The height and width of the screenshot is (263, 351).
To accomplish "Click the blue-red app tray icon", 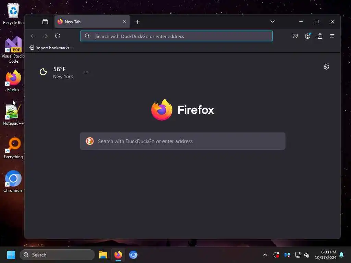I will 287,255.
